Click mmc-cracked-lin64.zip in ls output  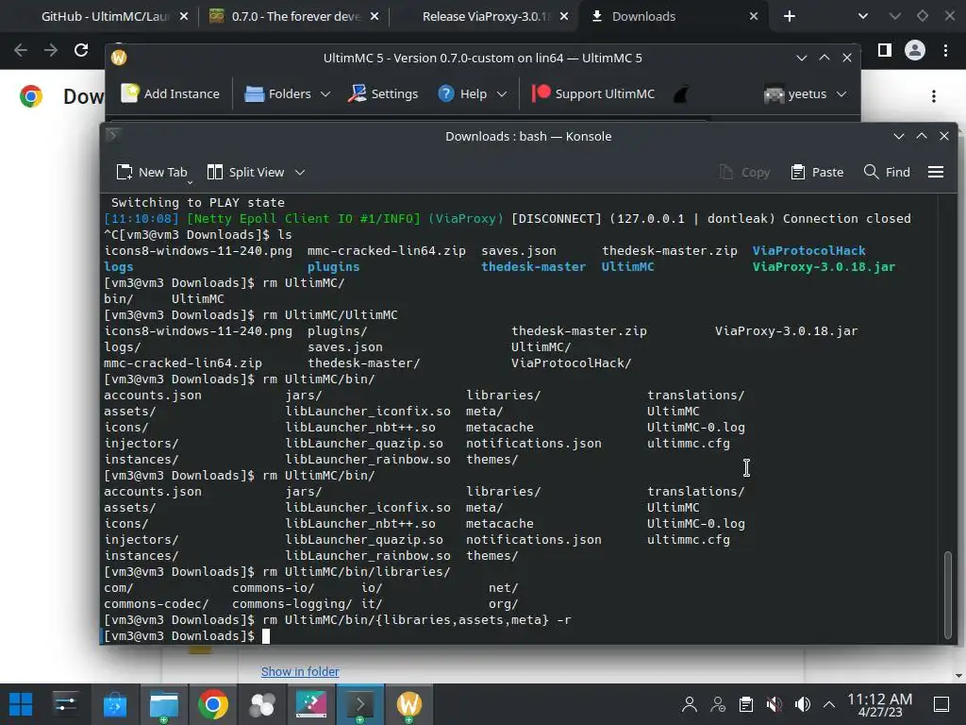386,251
